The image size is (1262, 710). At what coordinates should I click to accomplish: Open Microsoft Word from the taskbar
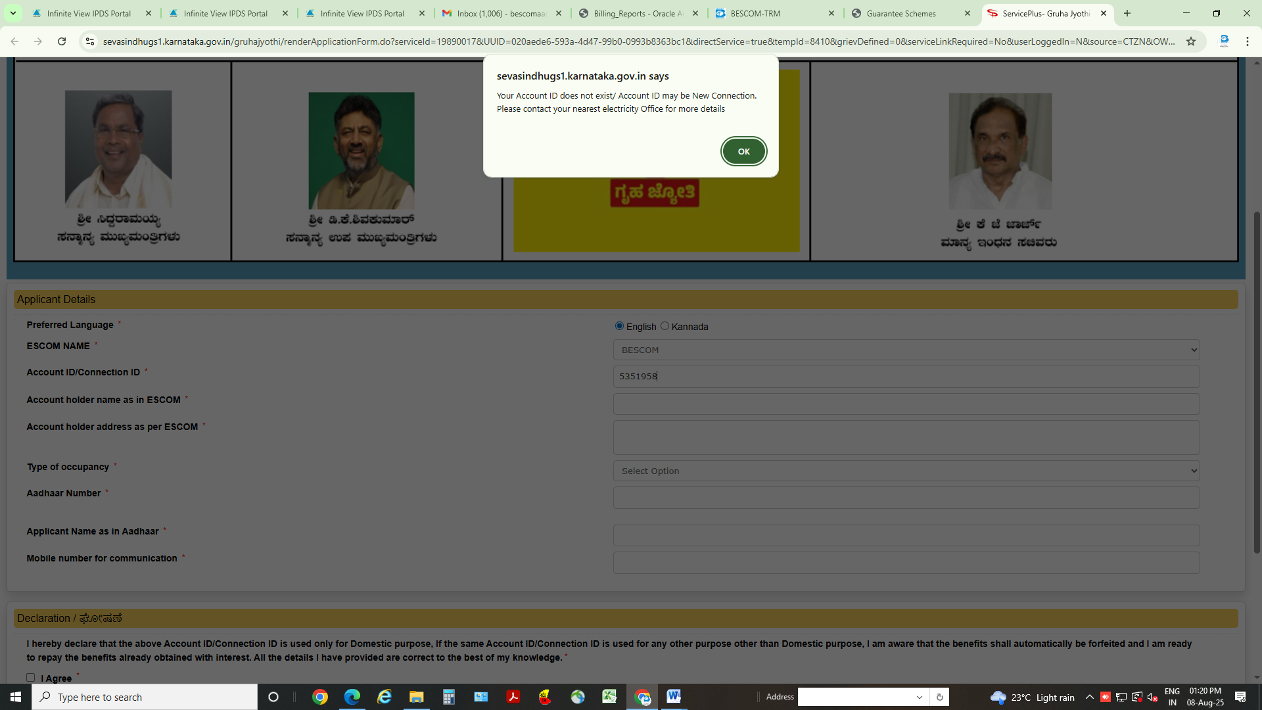tap(674, 696)
